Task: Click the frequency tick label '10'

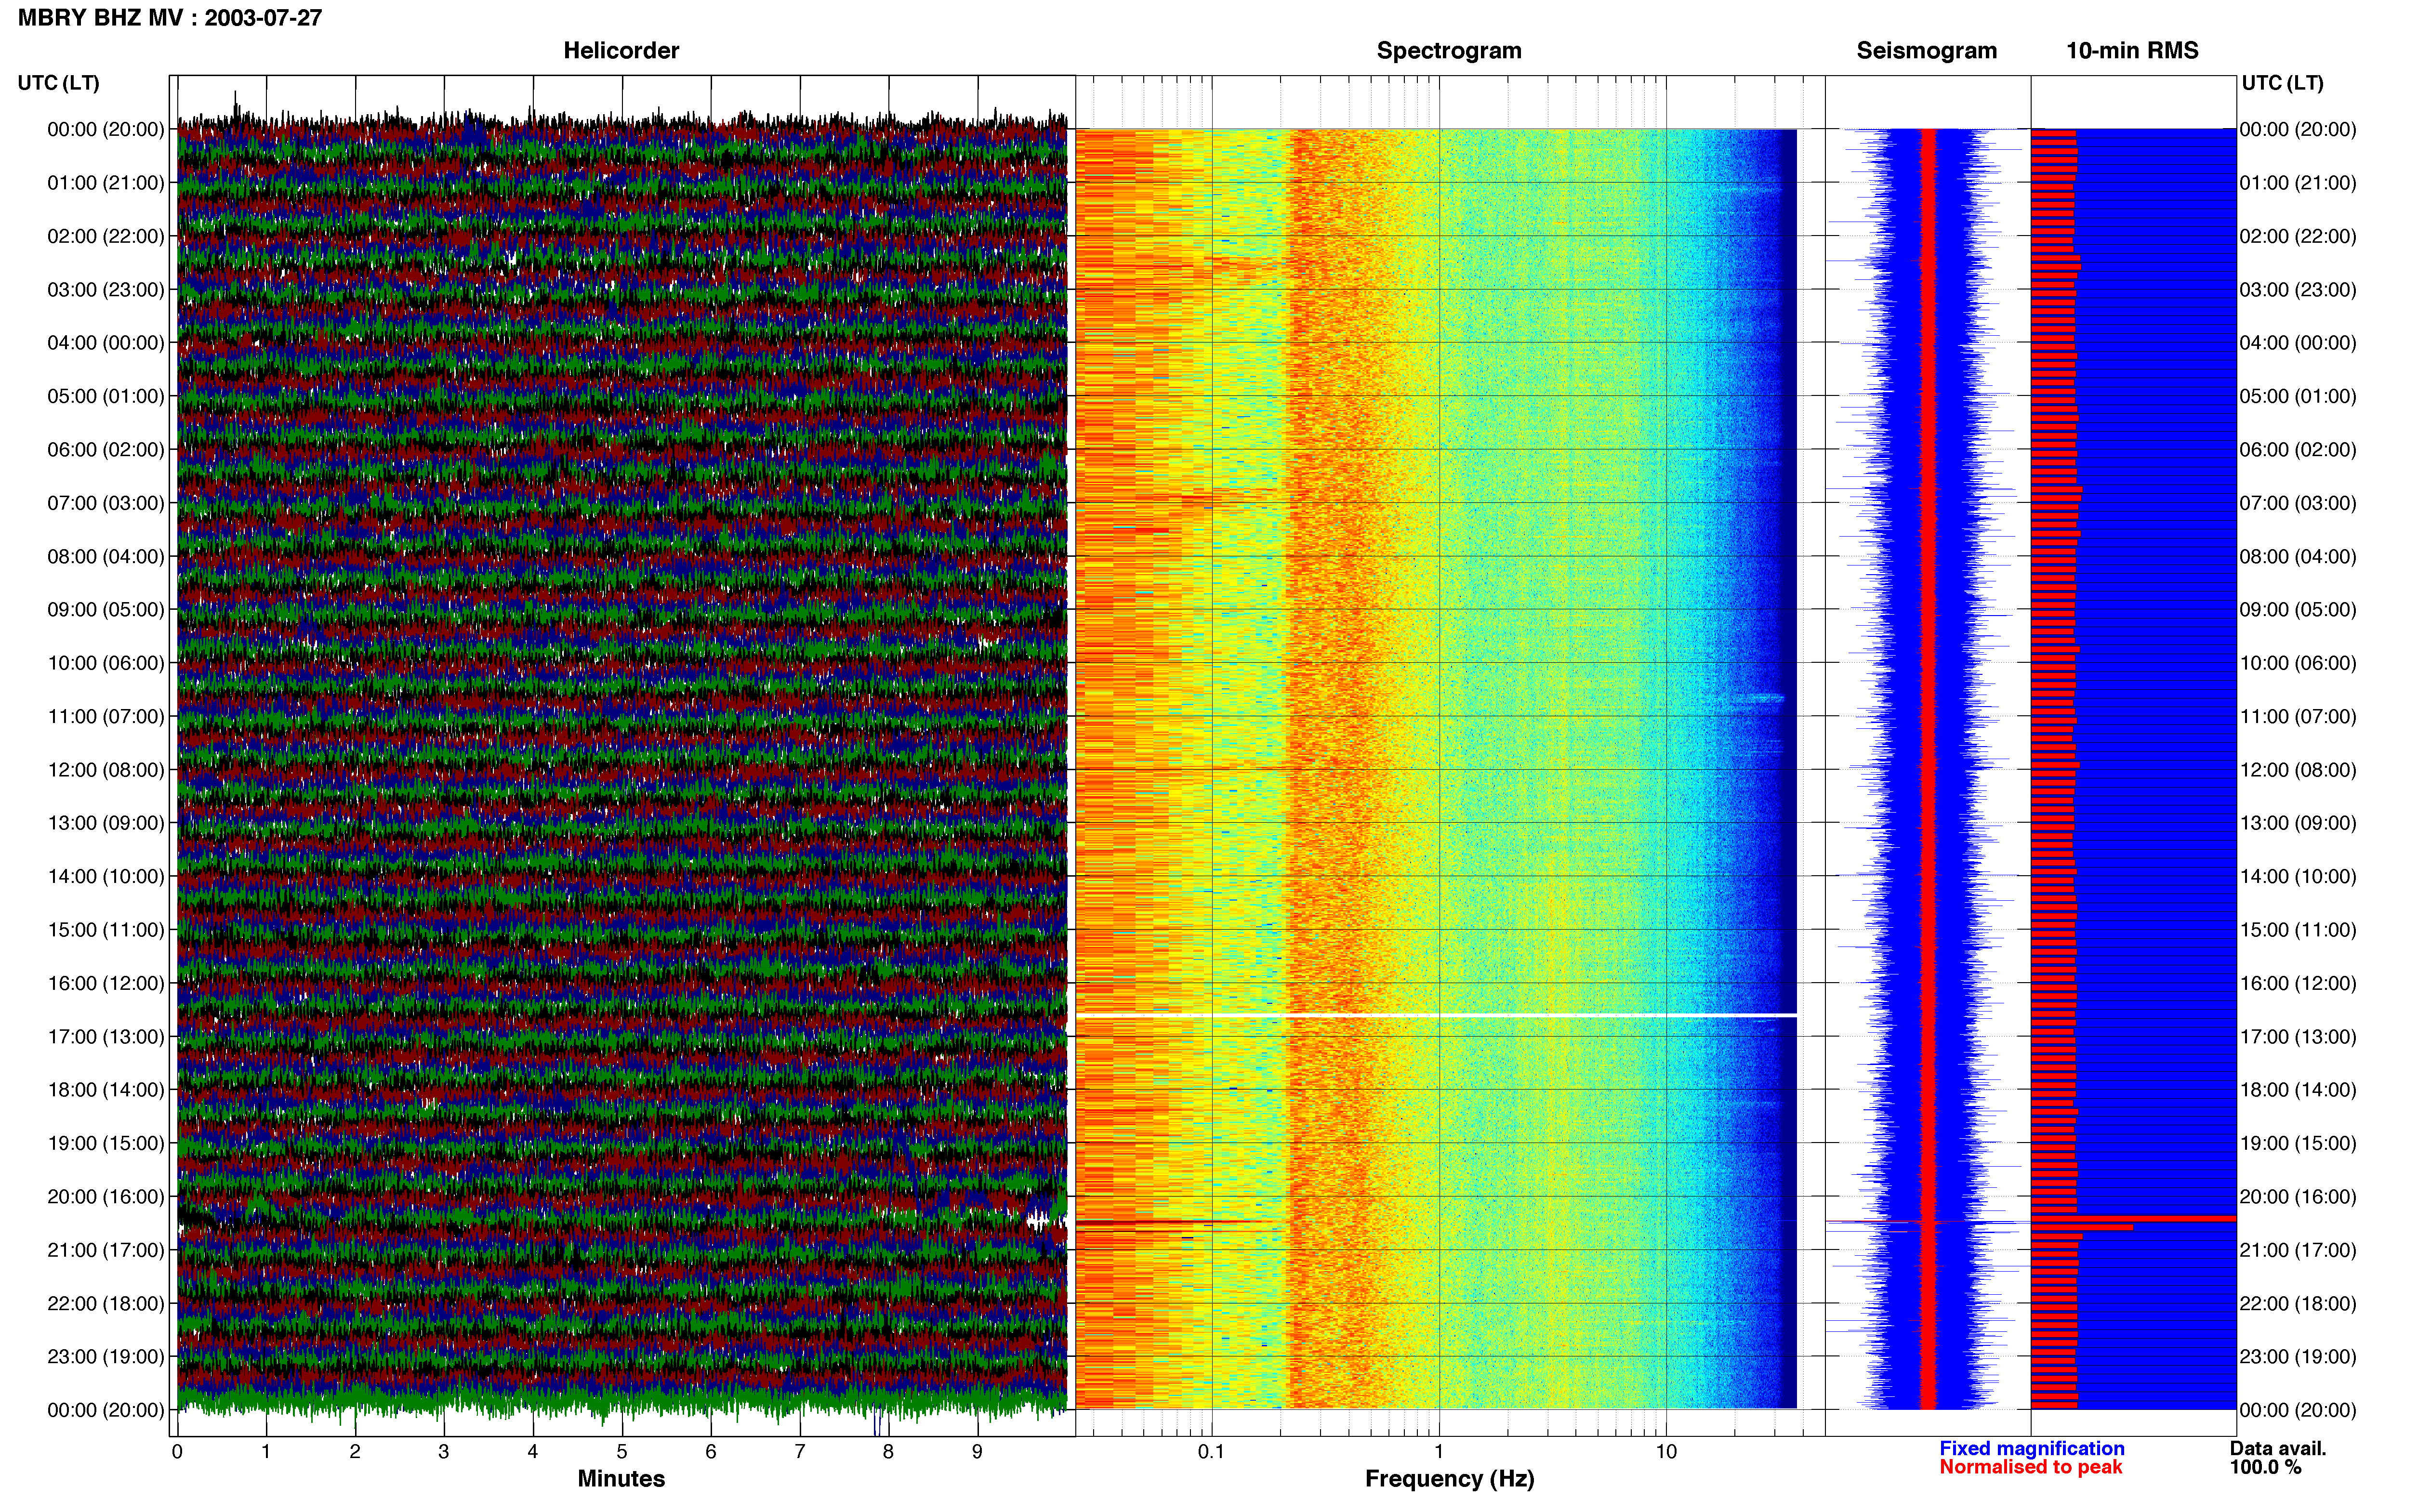Action: [x=1666, y=1452]
